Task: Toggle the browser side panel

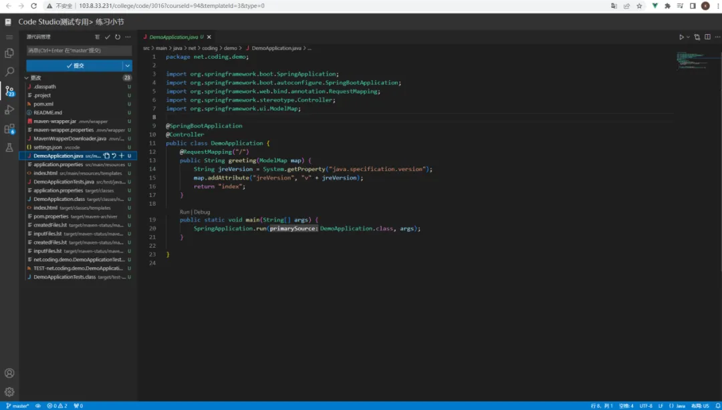Action: (693, 6)
